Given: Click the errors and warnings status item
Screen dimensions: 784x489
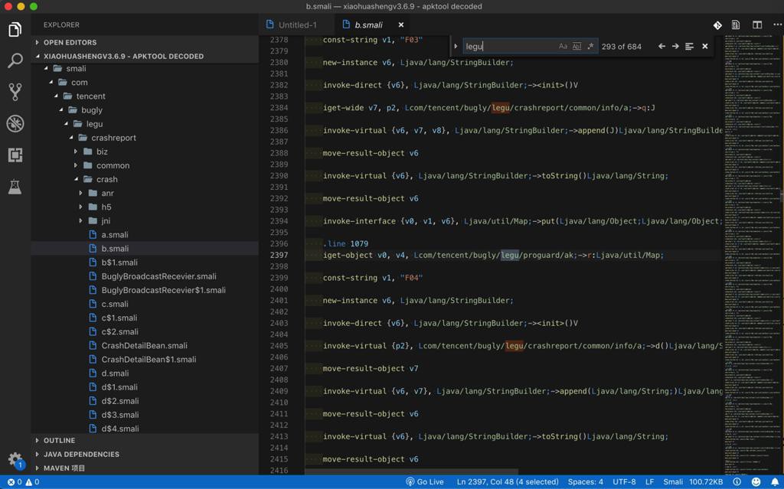Looking at the screenshot, I should click(24, 482).
